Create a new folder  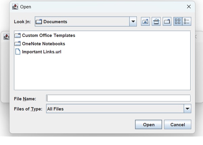click(x=167, y=22)
